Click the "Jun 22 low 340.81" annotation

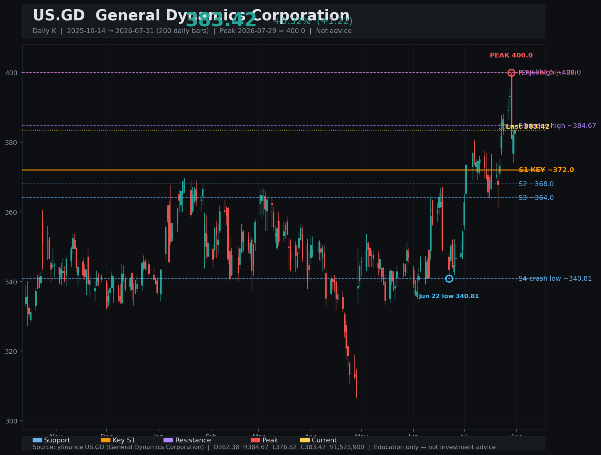click(449, 296)
